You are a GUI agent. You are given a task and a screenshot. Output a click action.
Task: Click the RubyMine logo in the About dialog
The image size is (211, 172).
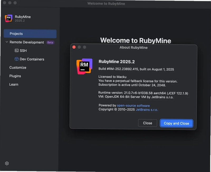click(x=84, y=66)
